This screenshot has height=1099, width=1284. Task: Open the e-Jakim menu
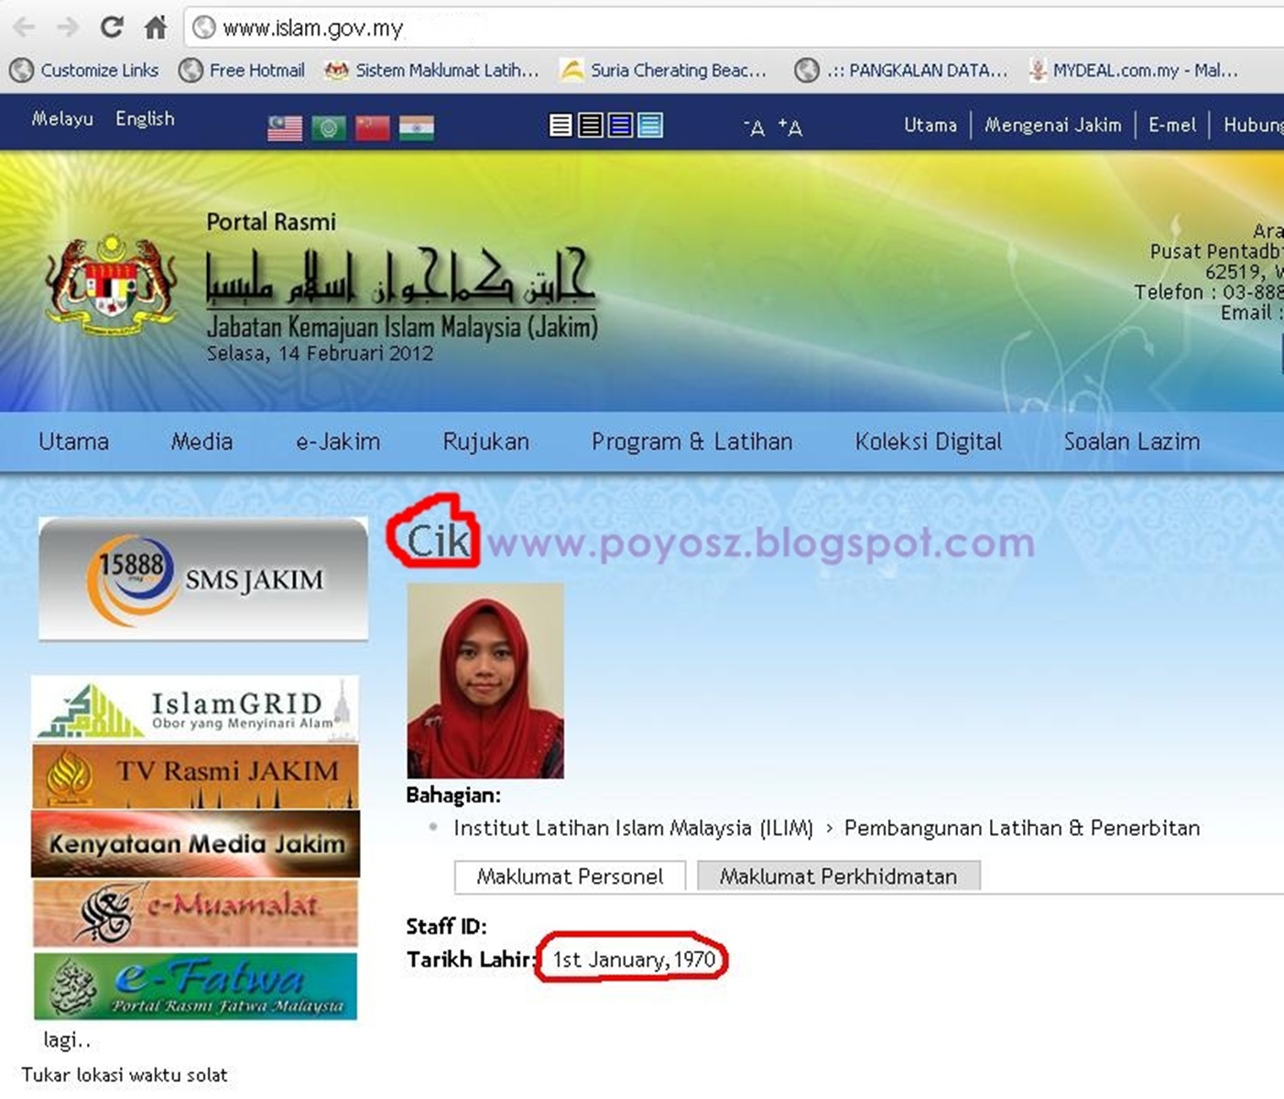[x=338, y=442]
